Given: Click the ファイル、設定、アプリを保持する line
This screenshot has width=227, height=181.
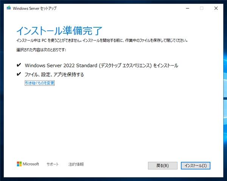Looking at the screenshot, I should pos(54,75).
